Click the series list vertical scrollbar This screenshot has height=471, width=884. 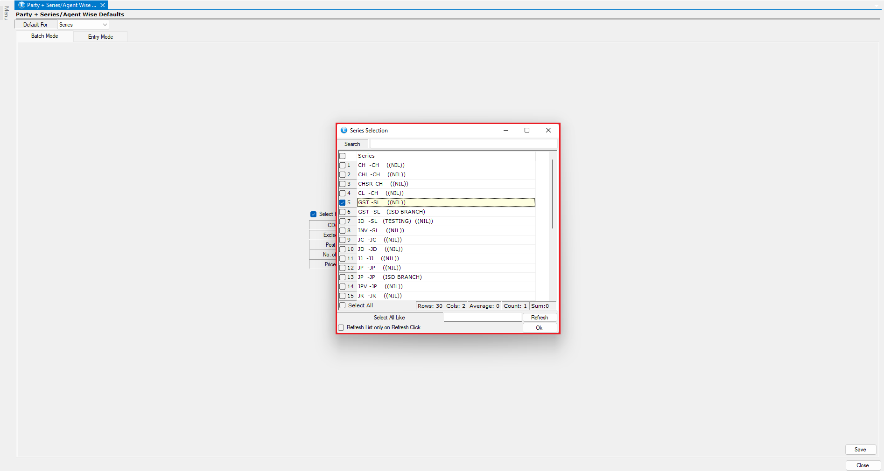click(553, 194)
